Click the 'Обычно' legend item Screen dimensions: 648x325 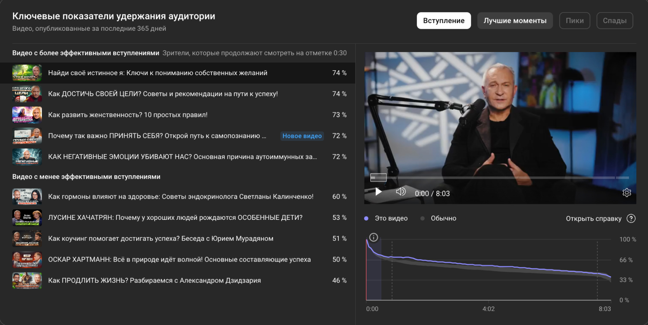pyautogui.click(x=438, y=218)
